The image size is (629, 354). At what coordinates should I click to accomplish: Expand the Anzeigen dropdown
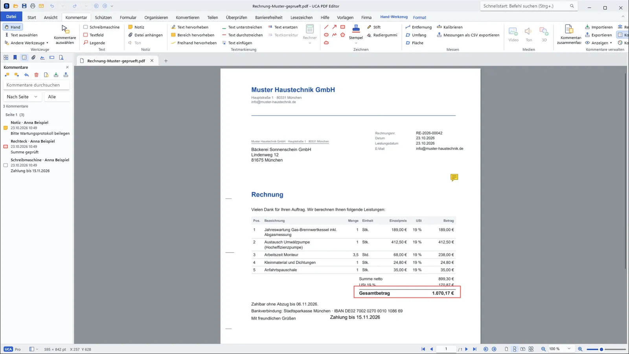(x=599, y=43)
